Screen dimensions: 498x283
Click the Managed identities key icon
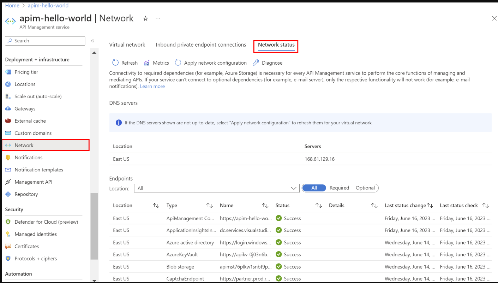point(8,234)
